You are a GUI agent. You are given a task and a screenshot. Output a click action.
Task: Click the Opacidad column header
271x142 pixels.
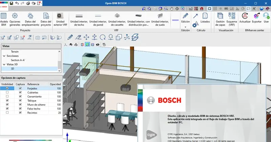tap(55, 84)
